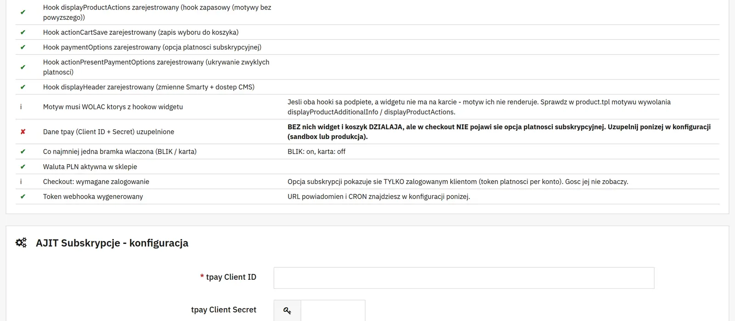
Task: Focus the tpay Client ID input field
Action: coord(464,278)
